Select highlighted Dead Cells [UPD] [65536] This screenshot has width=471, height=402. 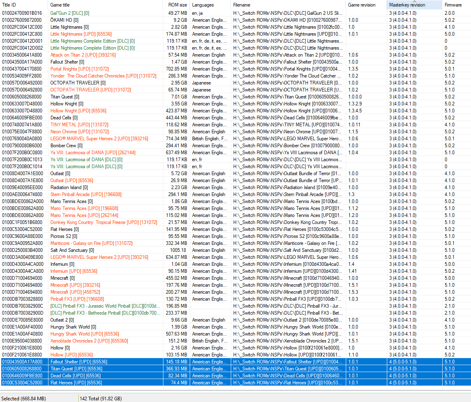[x=76, y=376]
